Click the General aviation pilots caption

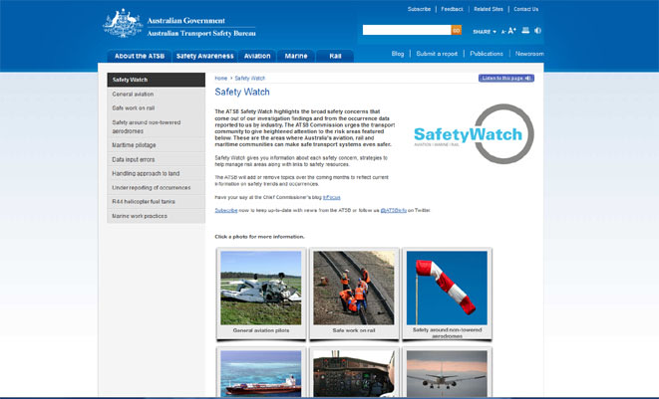click(261, 330)
